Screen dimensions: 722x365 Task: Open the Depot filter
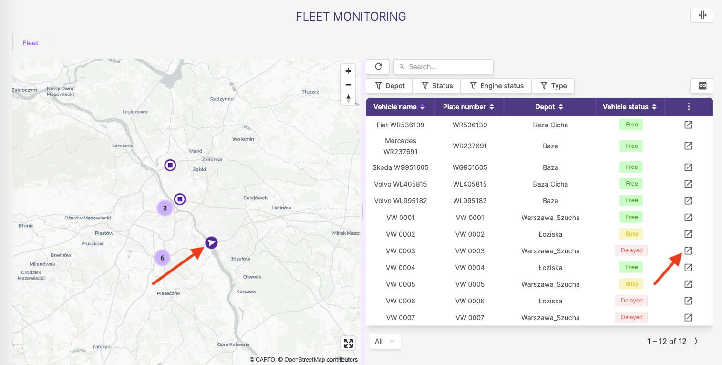click(390, 86)
